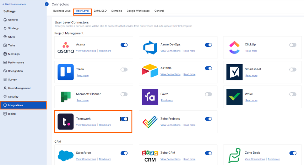Click the Smartsheet logo
The height and width of the screenshot is (165, 304).
click(234, 72)
